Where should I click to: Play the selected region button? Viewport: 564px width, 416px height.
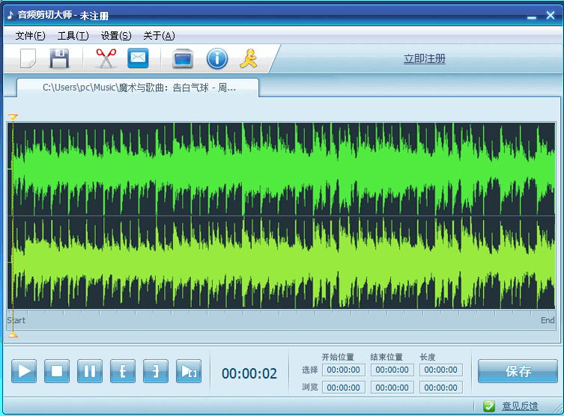point(189,371)
